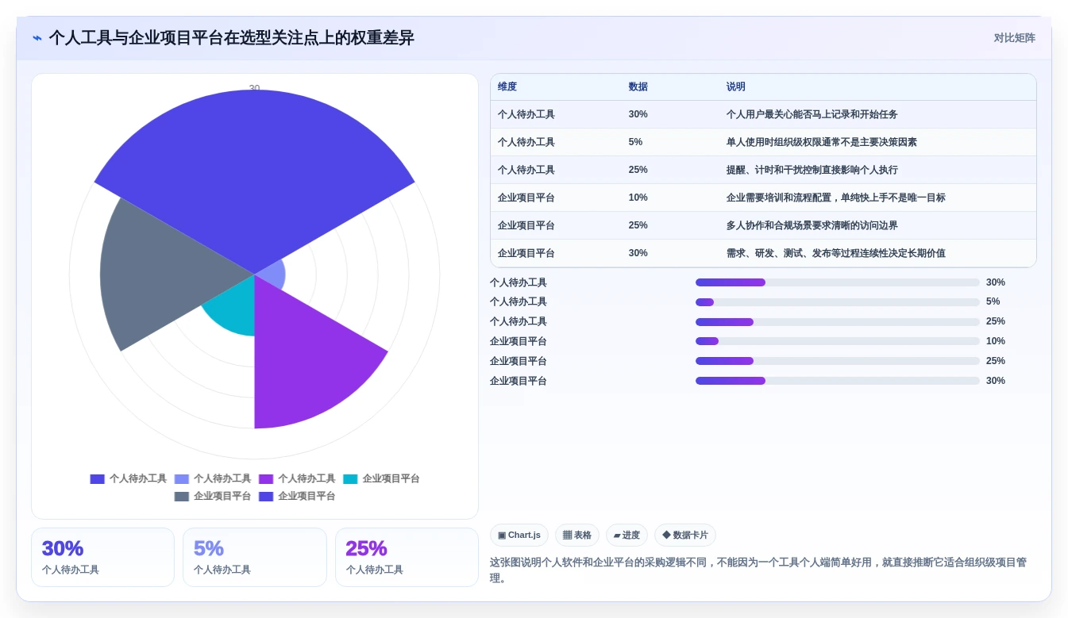
Task: Click the 数据 column header
Action: point(638,87)
